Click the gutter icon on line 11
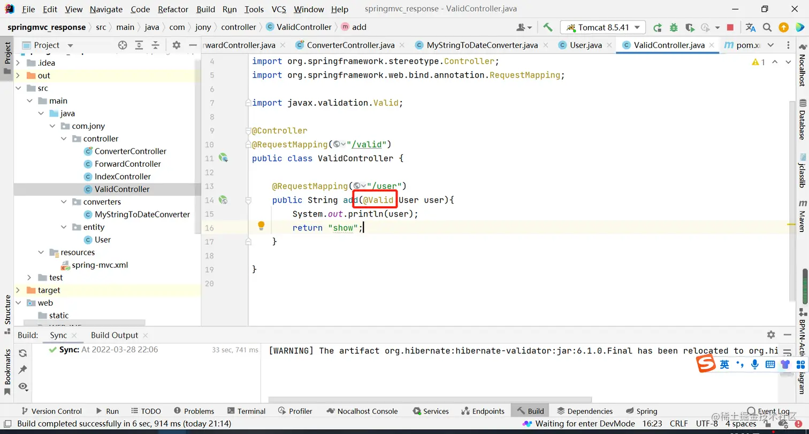Image resolution: width=809 pixels, height=434 pixels. point(224,158)
